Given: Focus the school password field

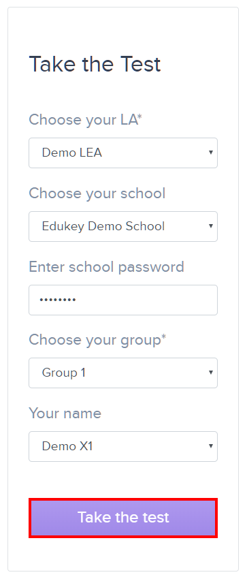Looking at the screenshot, I should [123, 300].
